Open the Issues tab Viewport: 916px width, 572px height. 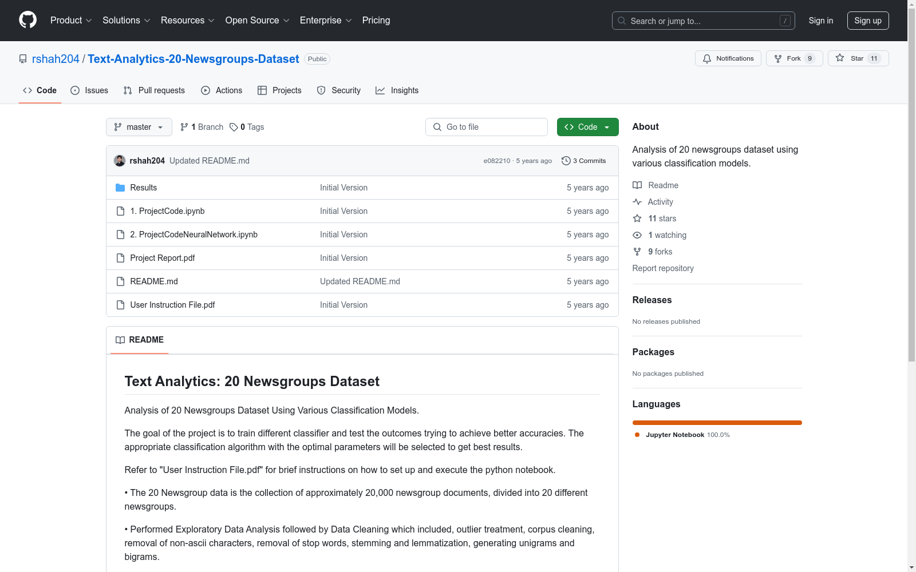tap(89, 90)
